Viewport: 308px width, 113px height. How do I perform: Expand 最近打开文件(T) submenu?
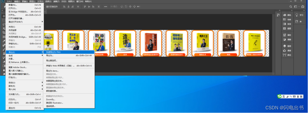click(x=25, y=22)
